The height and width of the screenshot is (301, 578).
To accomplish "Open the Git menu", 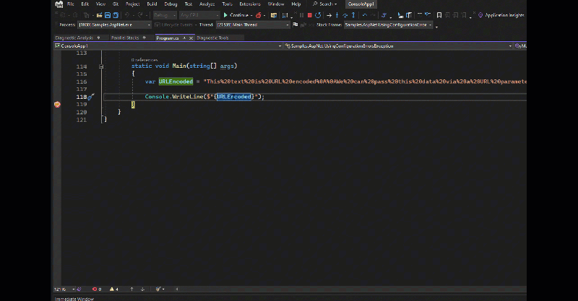I will (116, 4).
